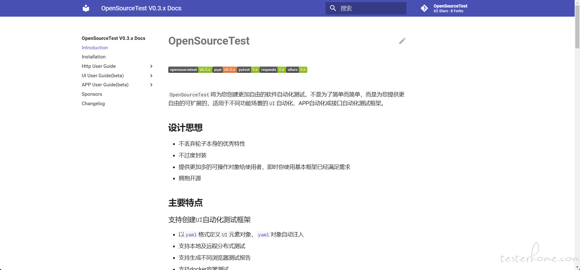580x270 pixels.
Task: Open the Introduction page link
Action: 95,48
